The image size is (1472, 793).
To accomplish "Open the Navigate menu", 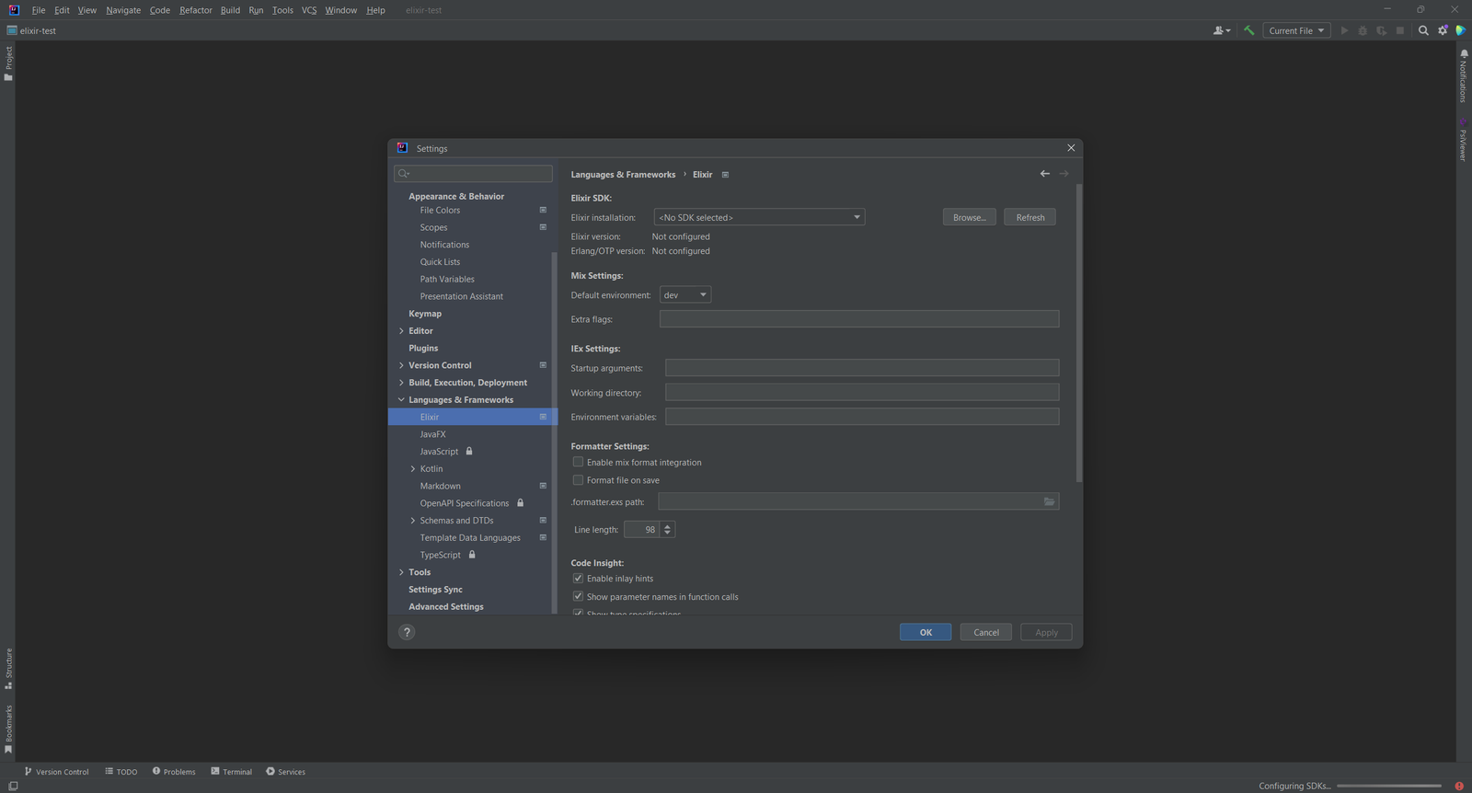I will coord(123,10).
